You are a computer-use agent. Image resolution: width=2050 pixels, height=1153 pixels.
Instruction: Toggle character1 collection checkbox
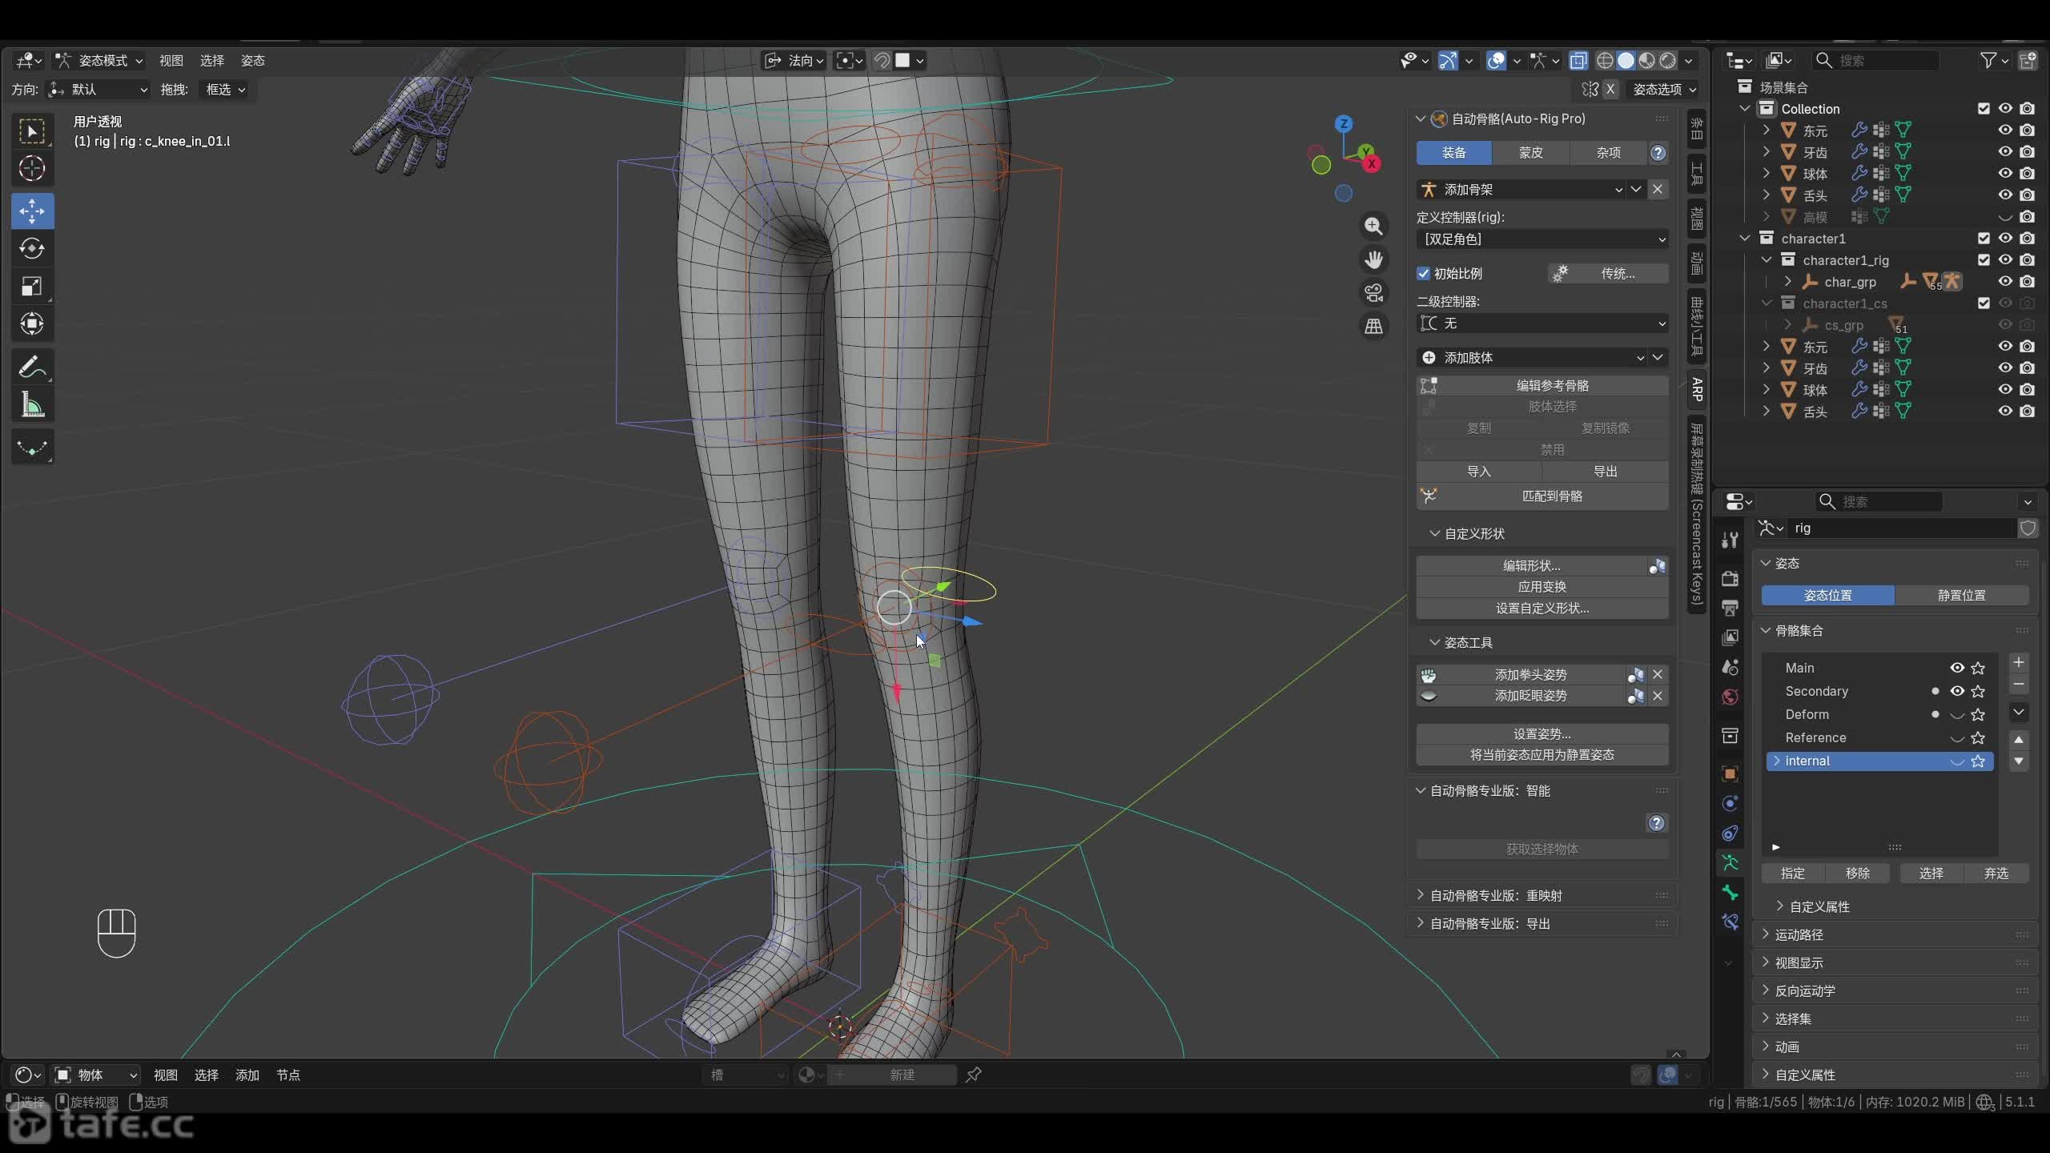pos(1984,239)
